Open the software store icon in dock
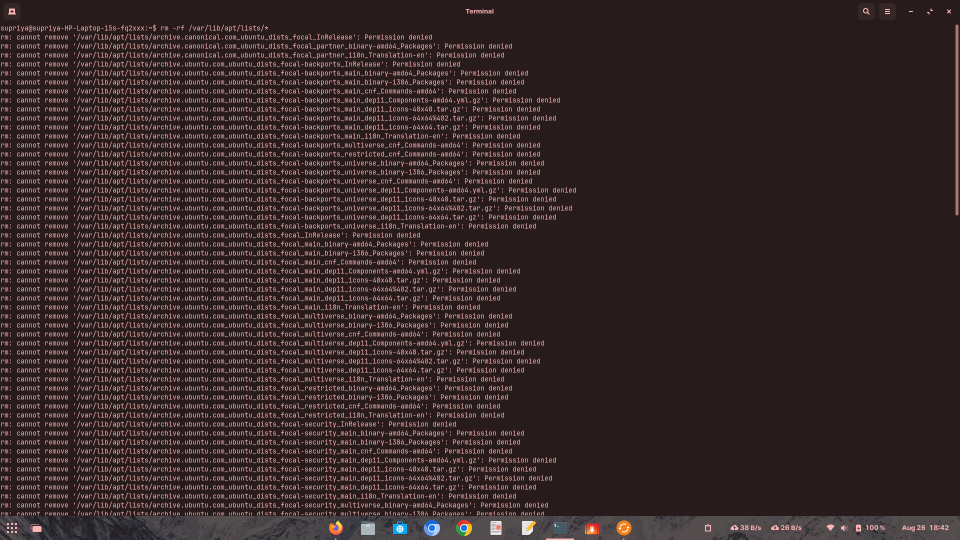Screen dimensions: 960x540 click(x=400, y=528)
